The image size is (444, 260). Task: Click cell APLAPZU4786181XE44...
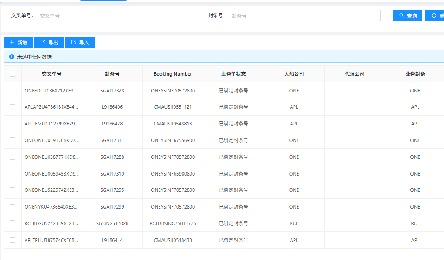(x=51, y=107)
